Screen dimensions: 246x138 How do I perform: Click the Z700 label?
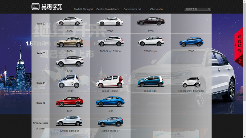coord(151,31)
